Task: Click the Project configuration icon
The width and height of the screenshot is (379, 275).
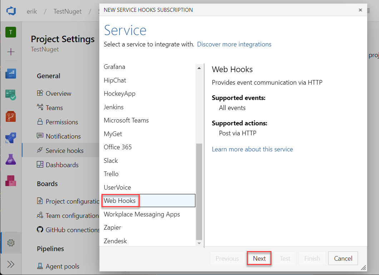Action: (x=40, y=201)
